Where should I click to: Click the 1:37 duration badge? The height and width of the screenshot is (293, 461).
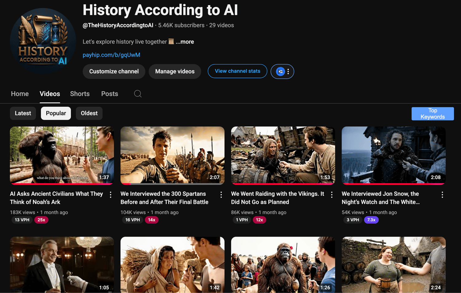point(104,177)
